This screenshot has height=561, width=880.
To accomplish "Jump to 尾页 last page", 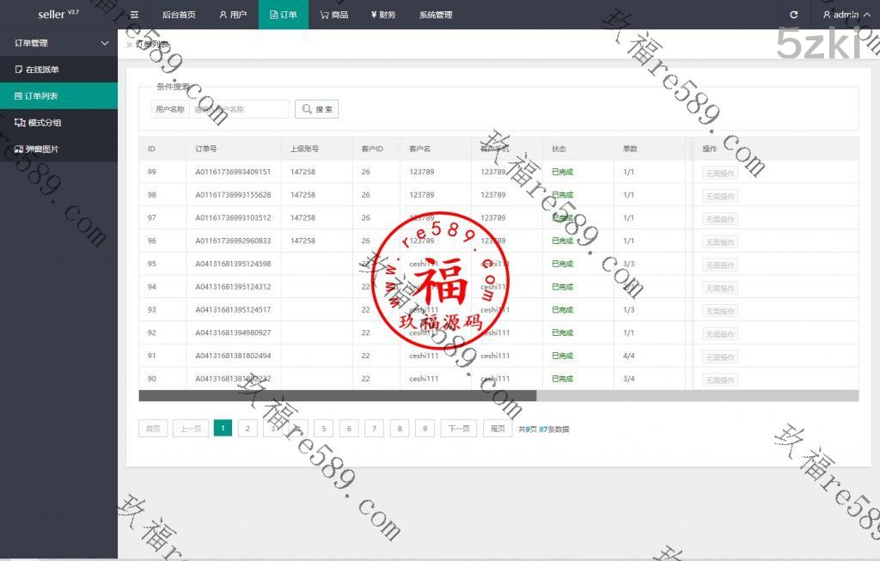I will coord(498,428).
